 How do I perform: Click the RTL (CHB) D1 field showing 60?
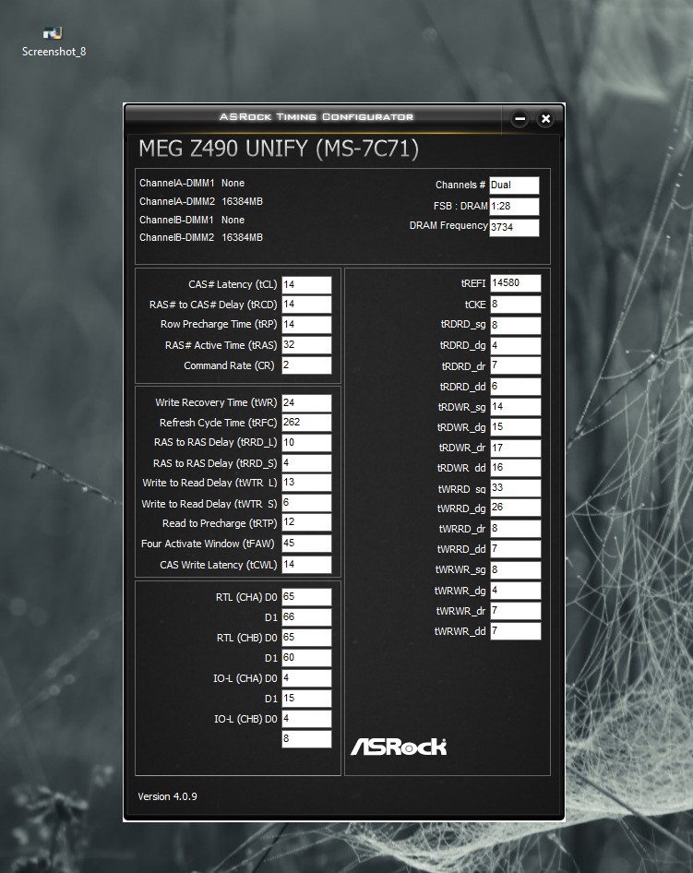click(x=306, y=658)
